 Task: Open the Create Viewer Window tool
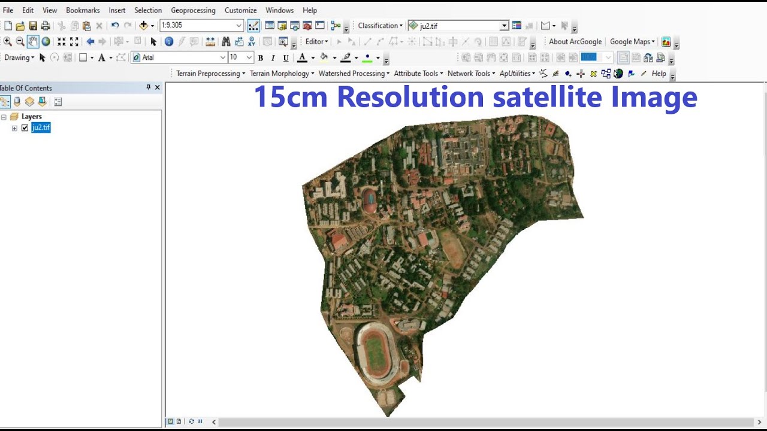(283, 41)
